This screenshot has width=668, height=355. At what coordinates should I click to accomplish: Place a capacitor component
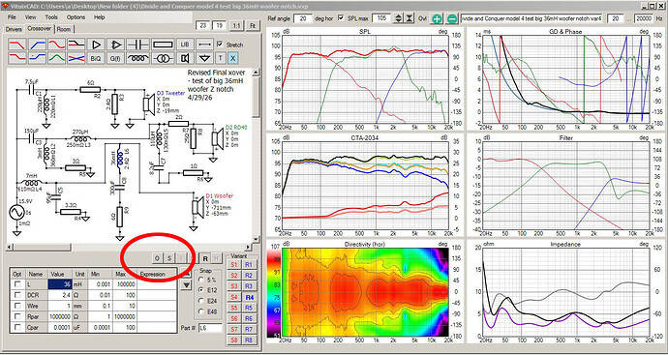138,44
